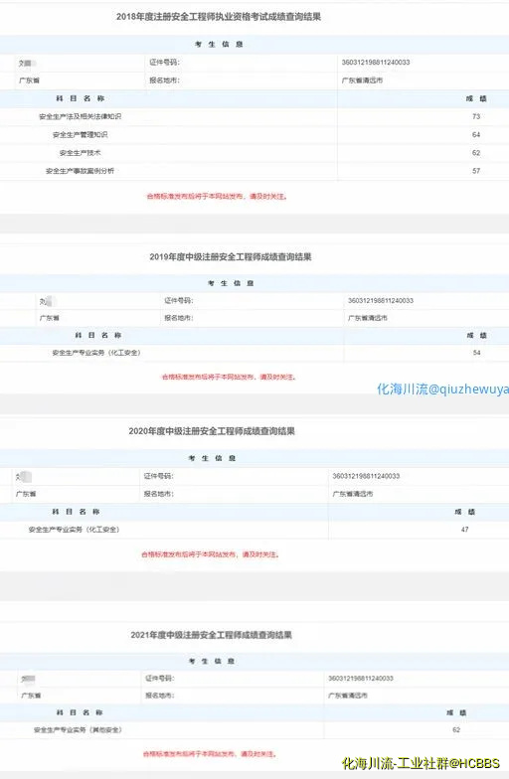Click the score 73 in 2018 results

pyautogui.click(x=475, y=116)
